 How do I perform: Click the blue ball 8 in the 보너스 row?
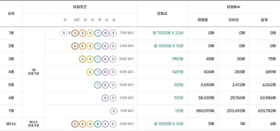click(98, 124)
